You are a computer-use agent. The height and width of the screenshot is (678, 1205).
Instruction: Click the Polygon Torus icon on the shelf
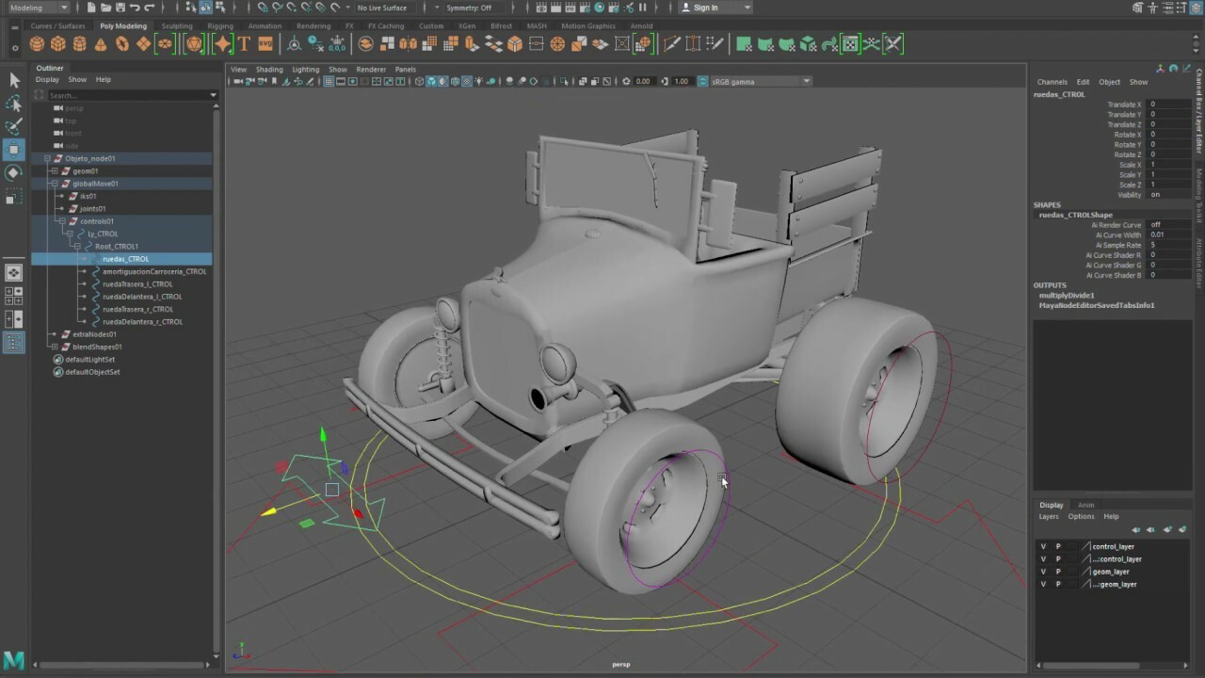point(121,43)
